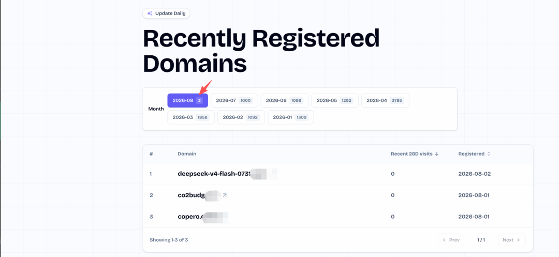
Task: Click row number 2
Action: click(x=151, y=195)
